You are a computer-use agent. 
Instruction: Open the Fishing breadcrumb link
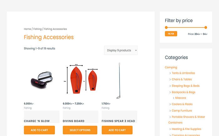click(38, 29)
